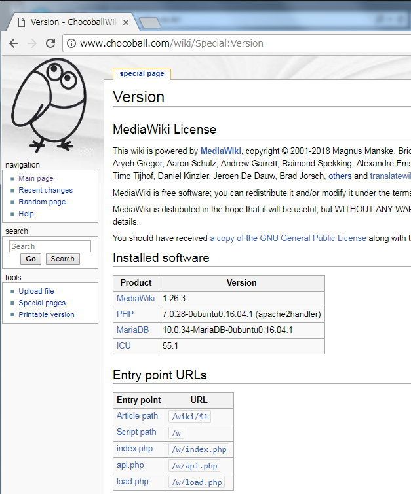
Task: Click the owl wiki logo
Action: coord(50,106)
